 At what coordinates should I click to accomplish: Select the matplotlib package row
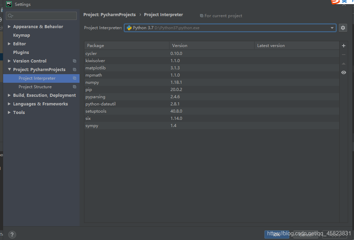pos(212,68)
